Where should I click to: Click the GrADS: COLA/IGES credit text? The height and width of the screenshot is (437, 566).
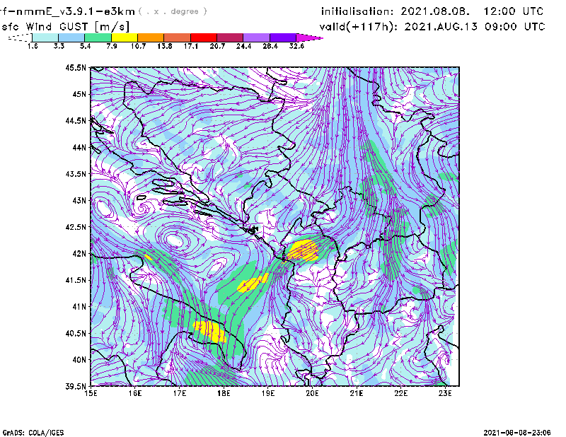pyautogui.click(x=33, y=433)
